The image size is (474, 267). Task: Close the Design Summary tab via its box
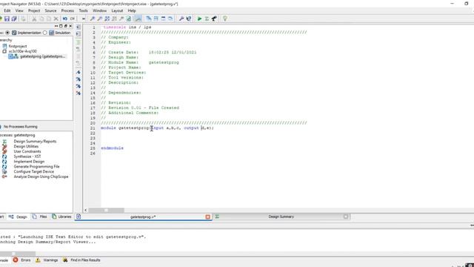[x=346, y=217]
